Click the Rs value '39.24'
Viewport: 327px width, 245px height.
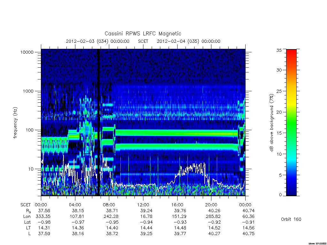146,211
